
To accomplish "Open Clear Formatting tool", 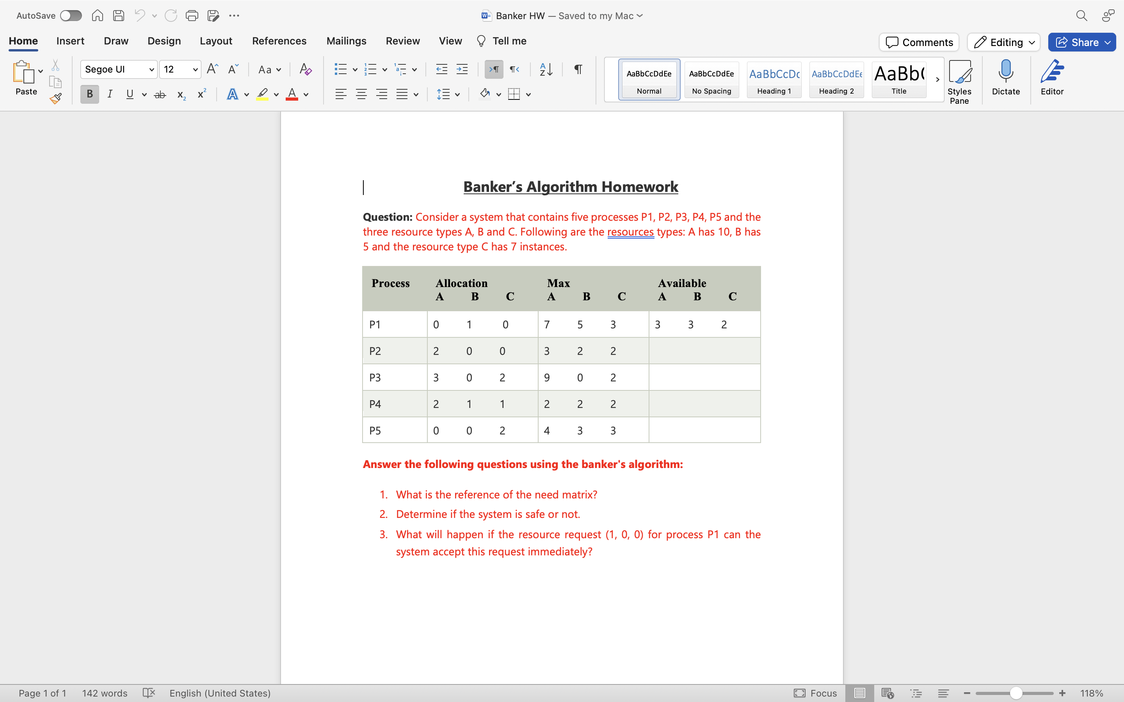I will point(305,69).
